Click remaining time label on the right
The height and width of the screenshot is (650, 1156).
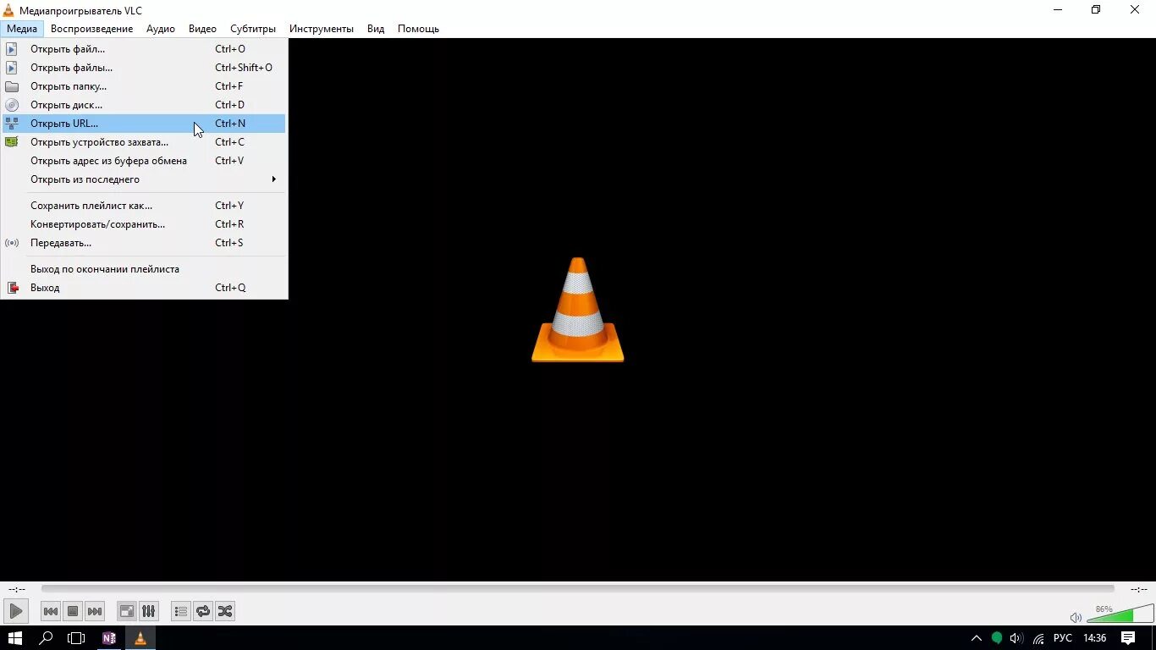[1138, 589]
